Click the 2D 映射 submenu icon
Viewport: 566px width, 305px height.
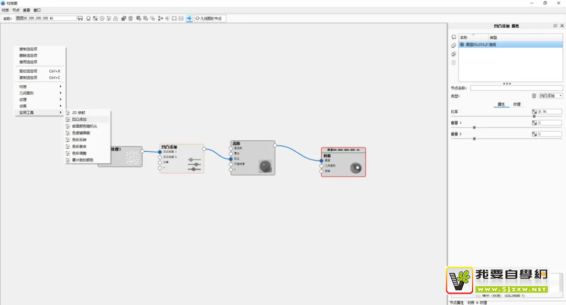tap(68, 112)
